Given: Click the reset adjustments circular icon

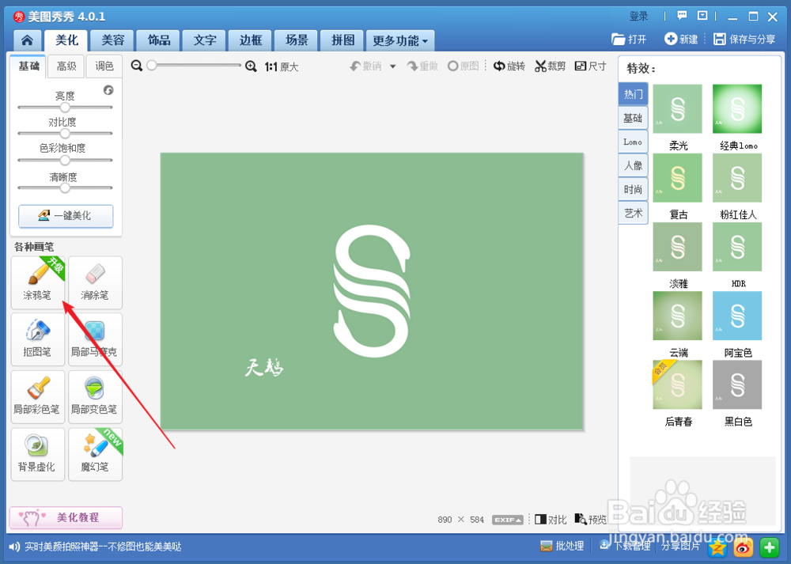Looking at the screenshot, I should (x=108, y=90).
